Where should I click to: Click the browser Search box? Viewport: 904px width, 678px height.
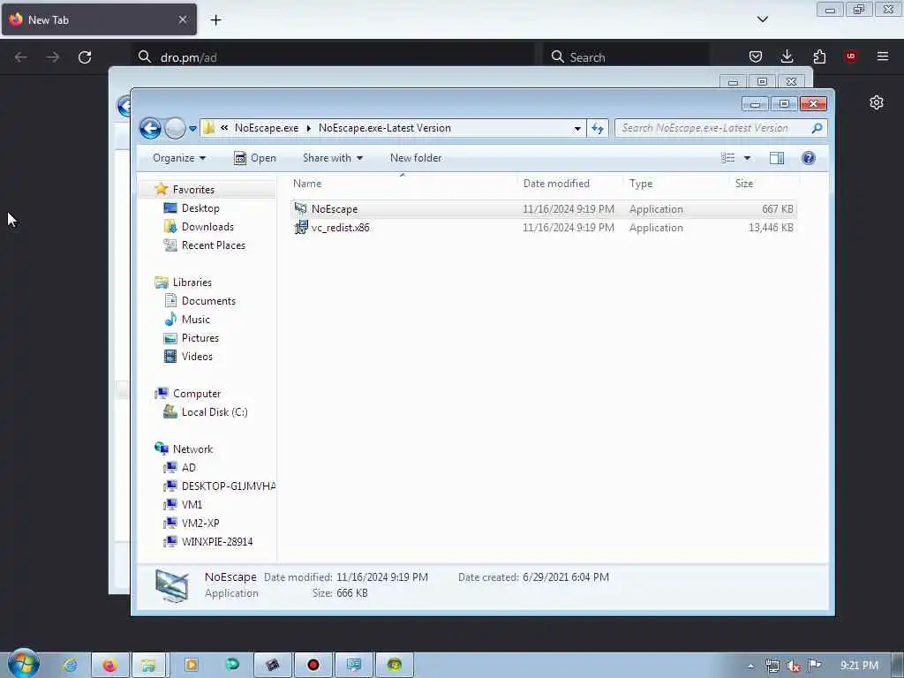[x=626, y=57]
